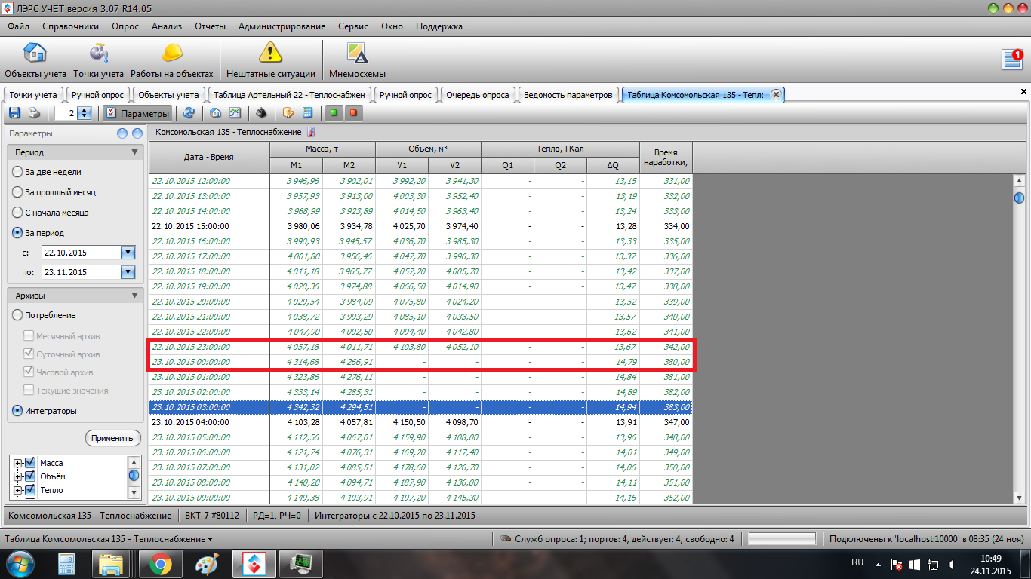Click the save (floppy disk) icon
The height and width of the screenshot is (579, 1031).
point(14,113)
